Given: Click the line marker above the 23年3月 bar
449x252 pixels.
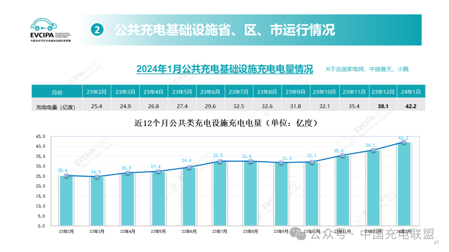Looking at the screenshot, I should [x=97, y=177].
